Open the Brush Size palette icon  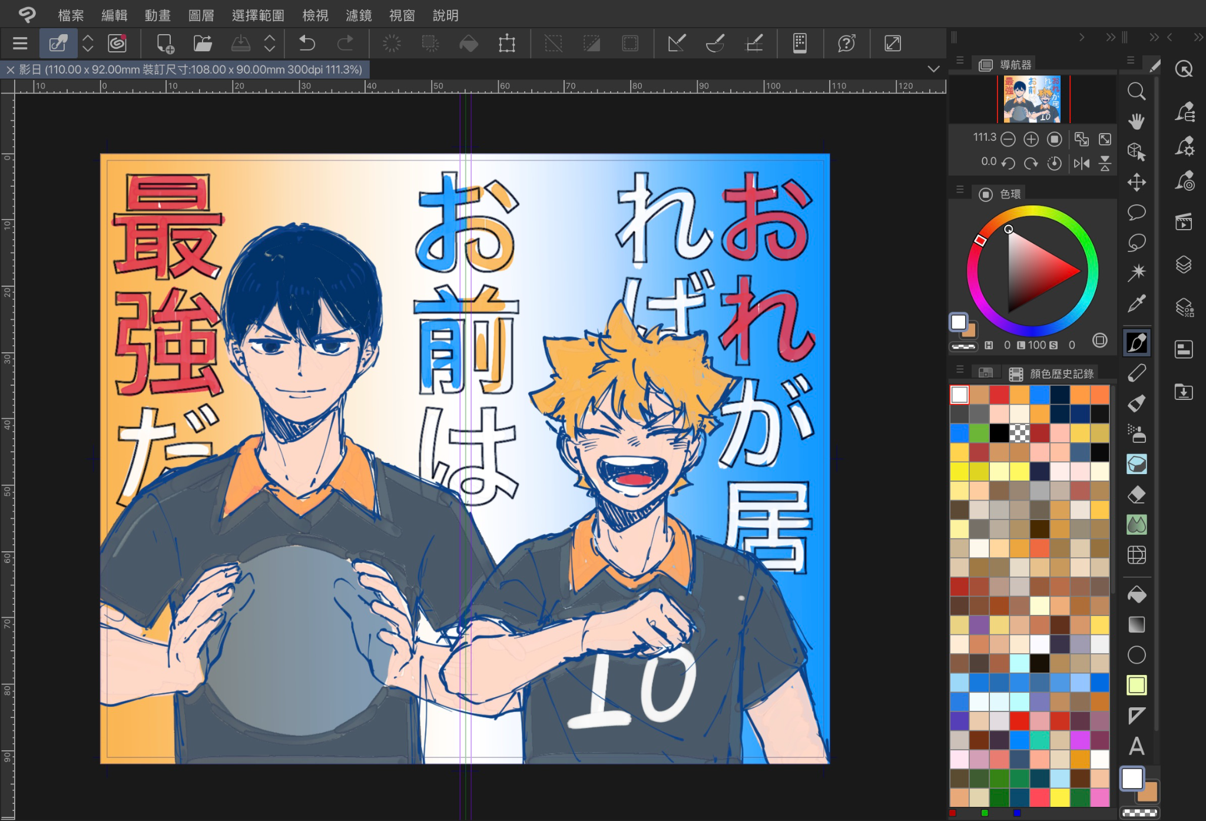click(x=1184, y=181)
